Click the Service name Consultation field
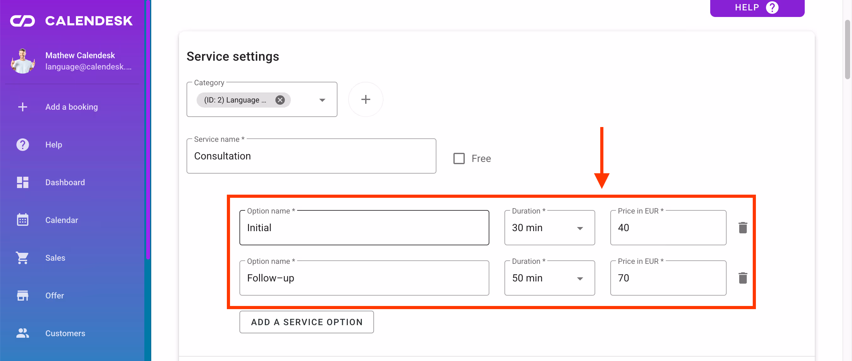 (x=311, y=156)
